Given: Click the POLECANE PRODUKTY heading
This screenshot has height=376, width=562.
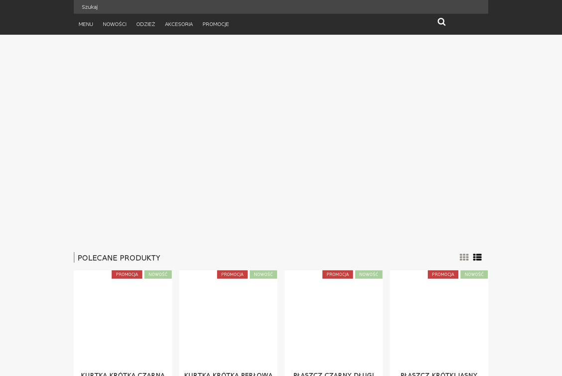Looking at the screenshot, I should (119, 258).
